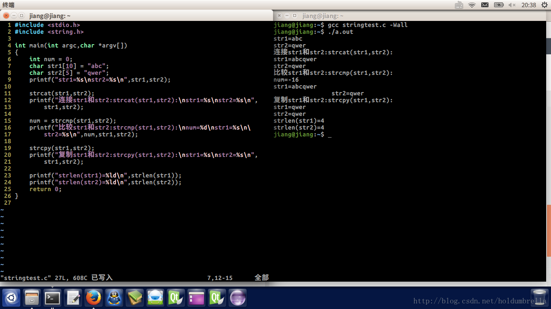
Task: Open the green books dock icon
Action: [x=135, y=298]
